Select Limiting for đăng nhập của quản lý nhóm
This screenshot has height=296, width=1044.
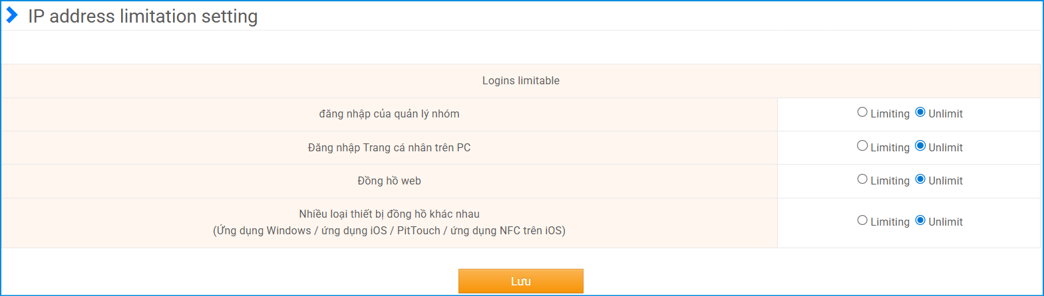coord(862,112)
